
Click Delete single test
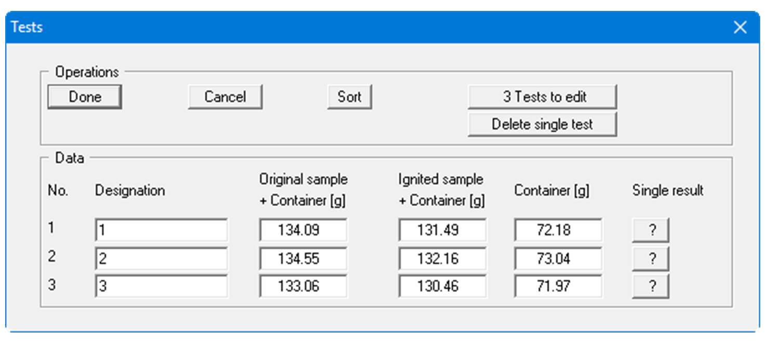click(x=542, y=125)
